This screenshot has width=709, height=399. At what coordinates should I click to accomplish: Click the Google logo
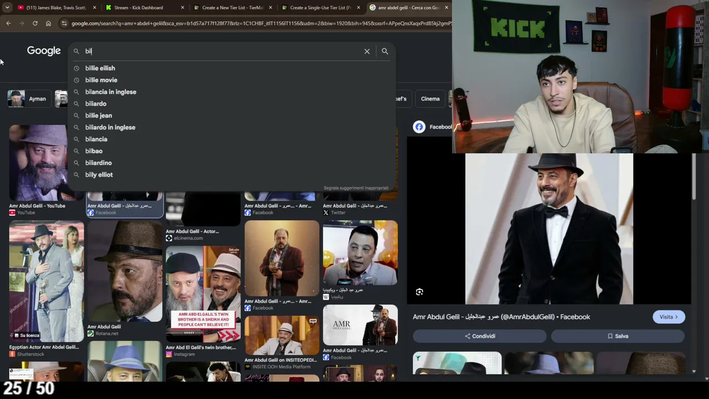click(44, 51)
